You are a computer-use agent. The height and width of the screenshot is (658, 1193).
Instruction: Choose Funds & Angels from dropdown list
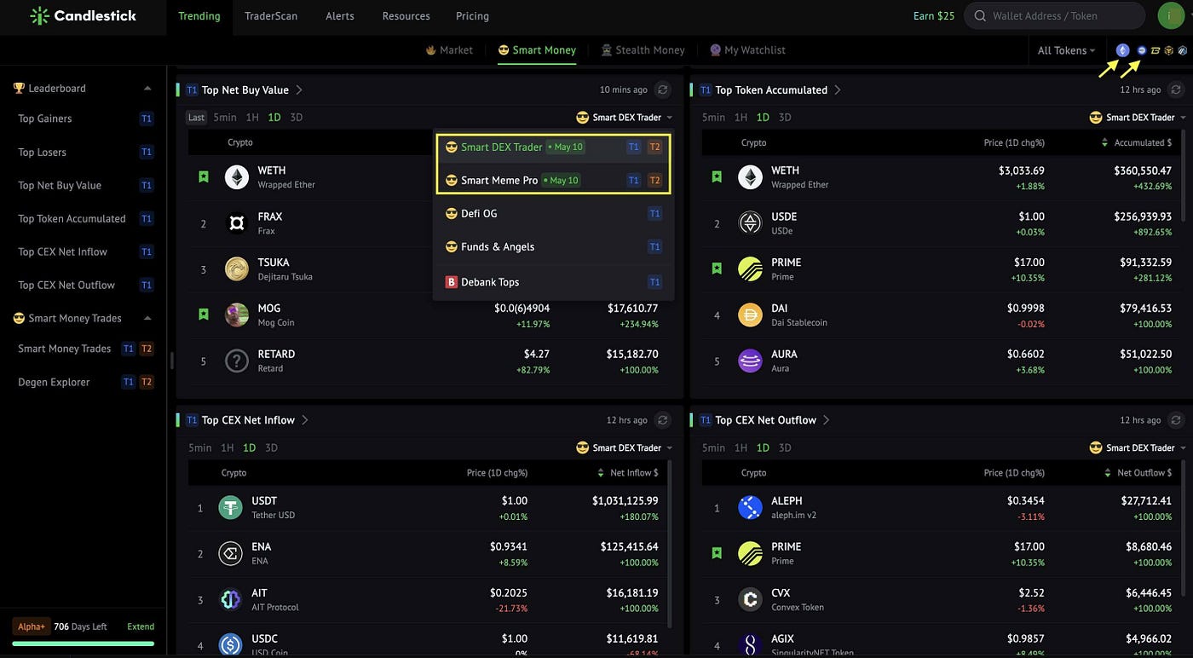tap(554, 246)
